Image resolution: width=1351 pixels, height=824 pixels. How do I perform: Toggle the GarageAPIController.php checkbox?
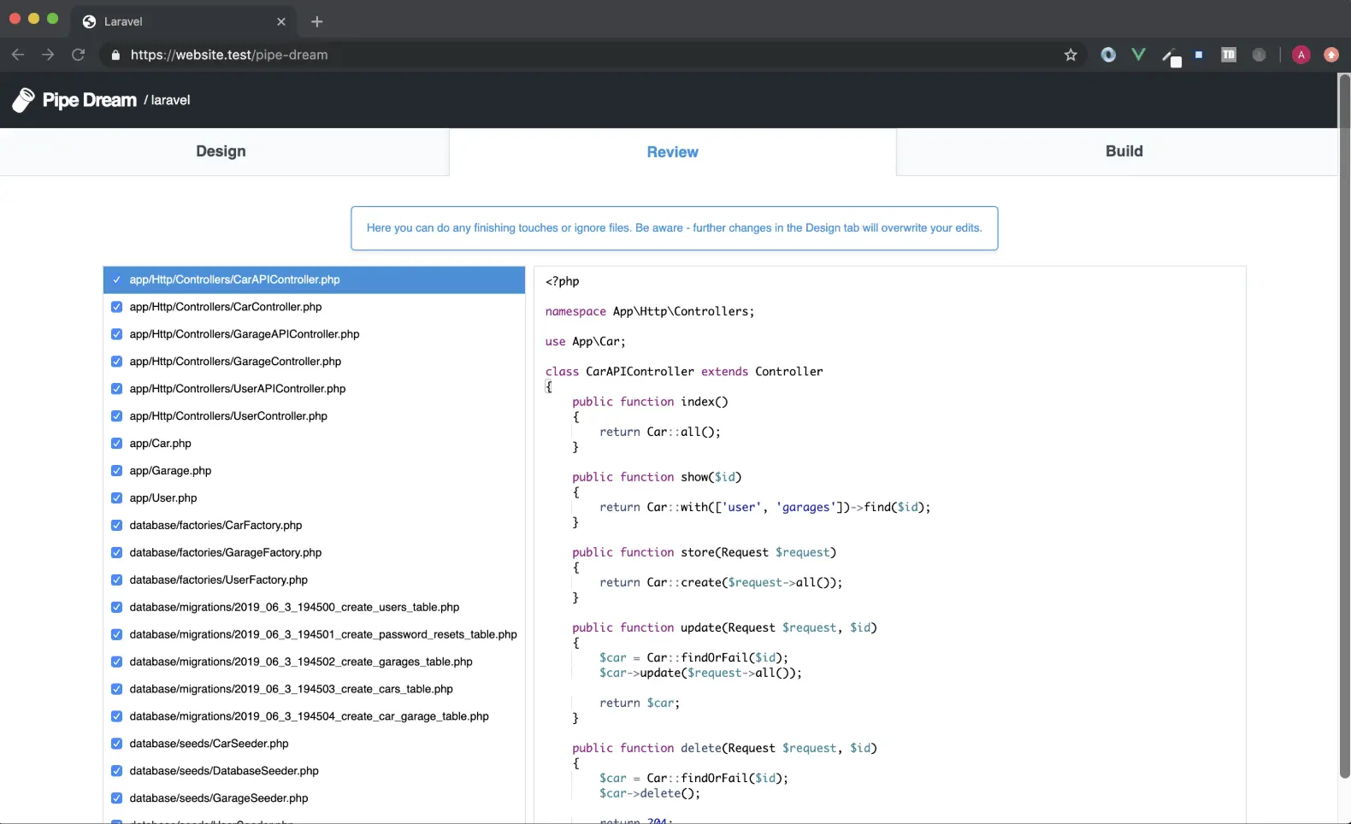[117, 334]
